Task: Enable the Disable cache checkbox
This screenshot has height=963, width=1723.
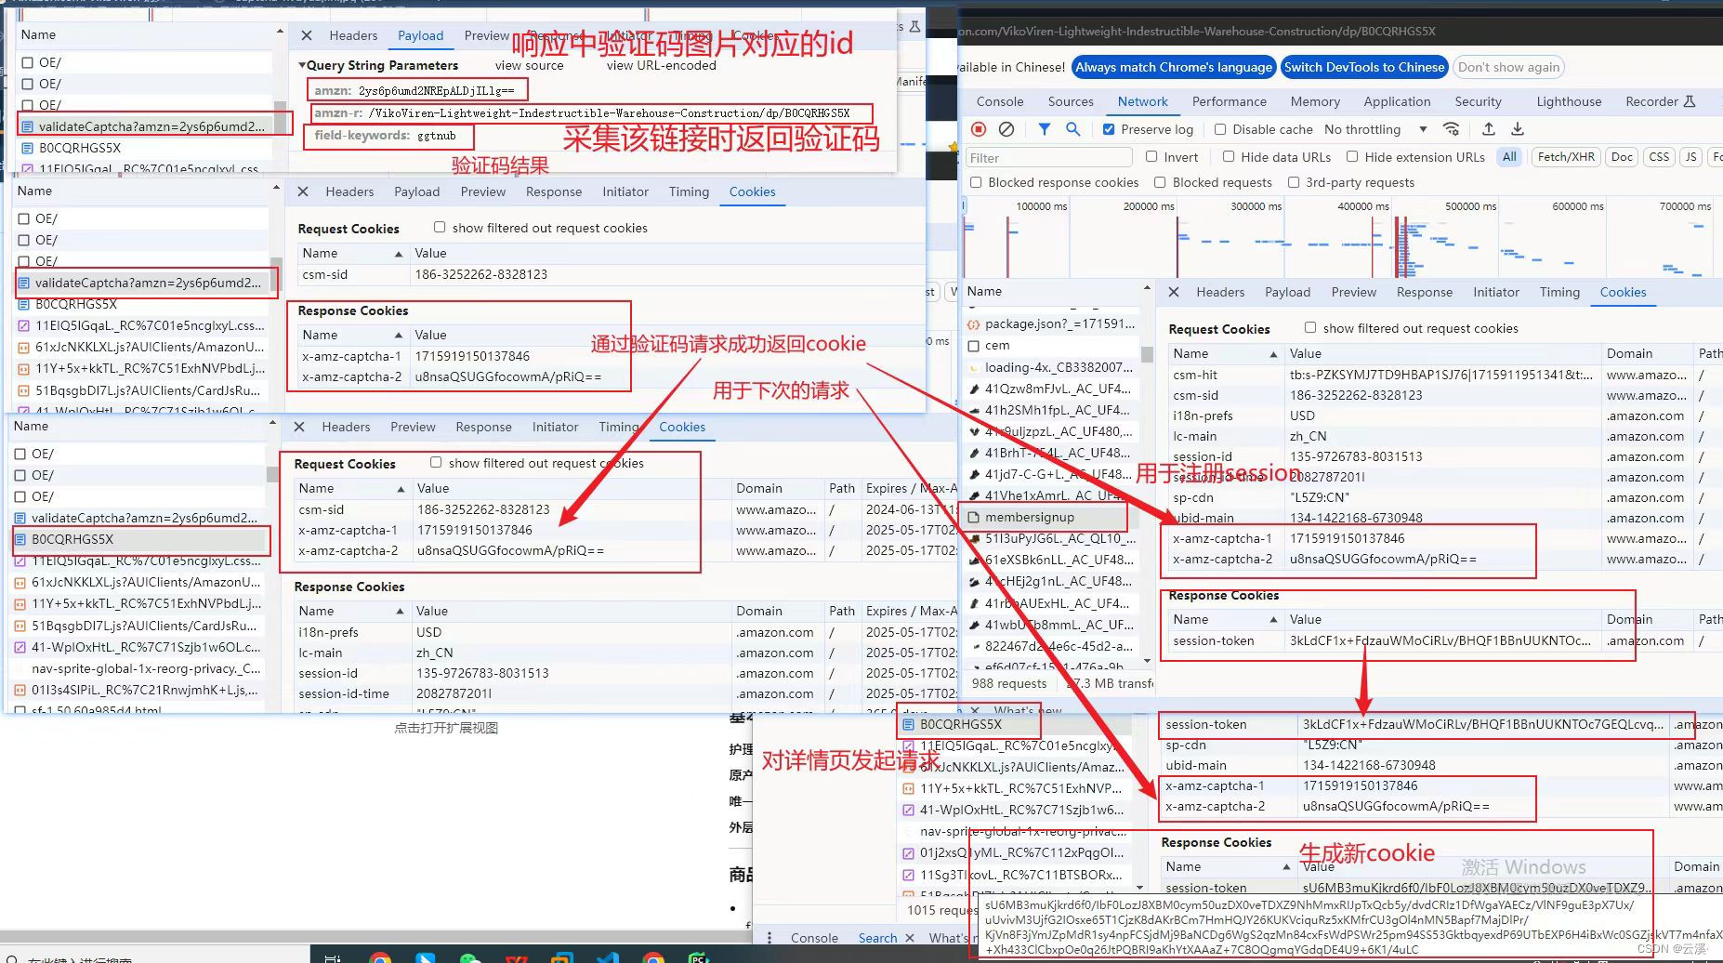Action: [1220, 129]
